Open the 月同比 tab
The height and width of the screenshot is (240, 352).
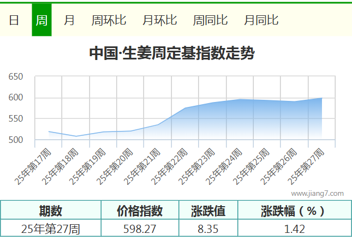point(261,20)
